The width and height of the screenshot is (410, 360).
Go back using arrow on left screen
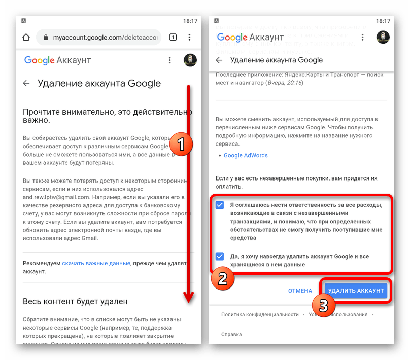coord(26,83)
